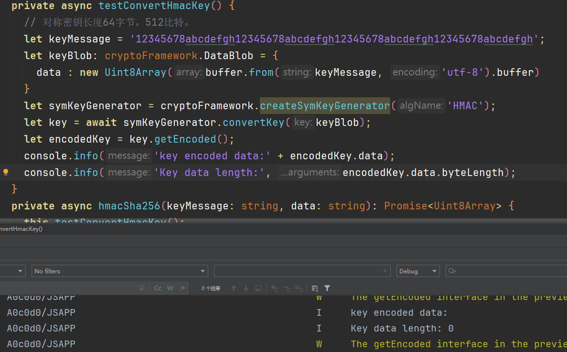Click Promise<Uint8Array> return type
This screenshot has height=352, width=567.
coord(443,206)
